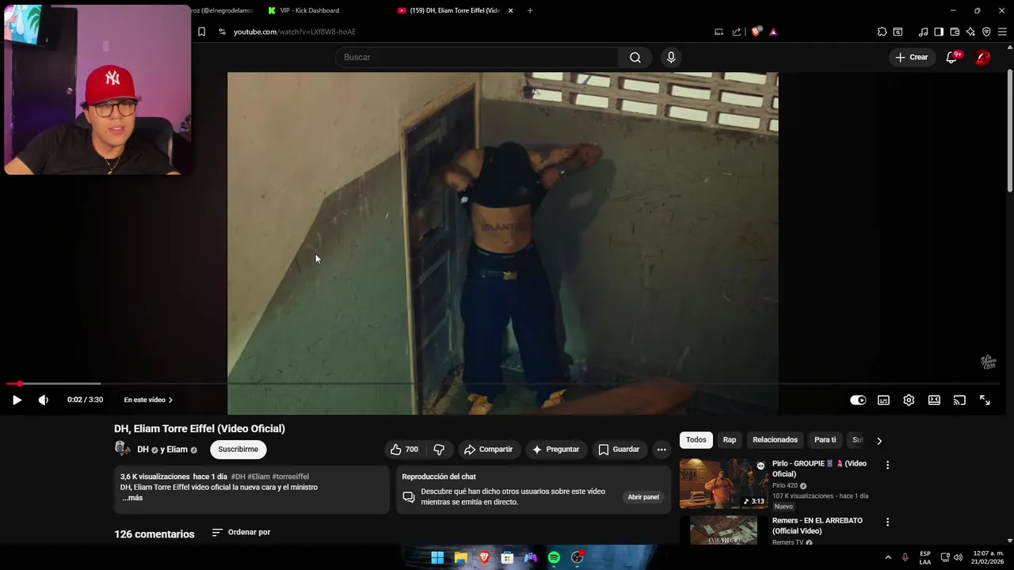
Task: Start voice search with the microphone icon
Action: coord(671,57)
